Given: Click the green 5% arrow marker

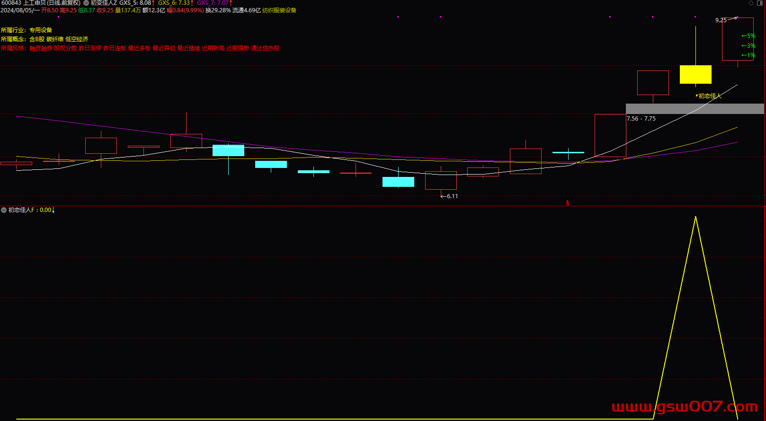Looking at the screenshot, I should click(748, 36).
